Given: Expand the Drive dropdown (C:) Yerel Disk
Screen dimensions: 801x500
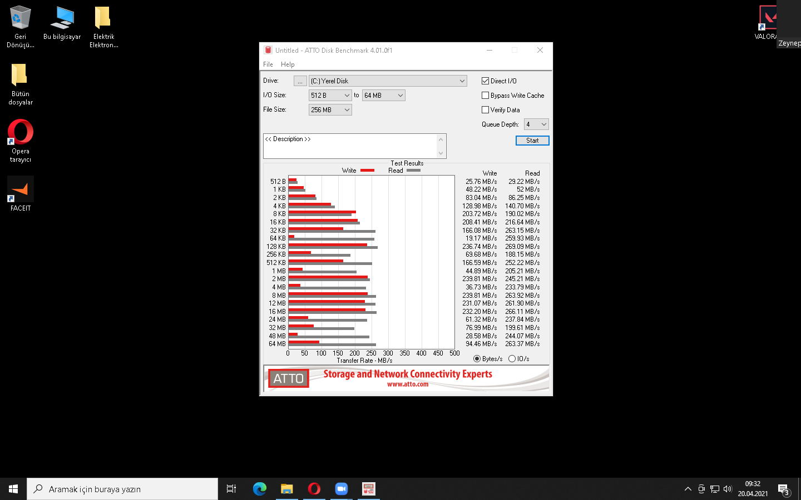Looking at the screenshot, I should (388, 81).
